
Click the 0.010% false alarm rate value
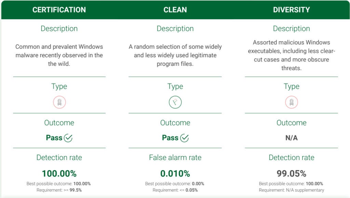tap(175, 173)
